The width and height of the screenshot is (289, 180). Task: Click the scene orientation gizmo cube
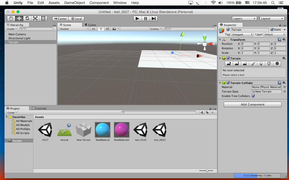[x=205, y=44]
